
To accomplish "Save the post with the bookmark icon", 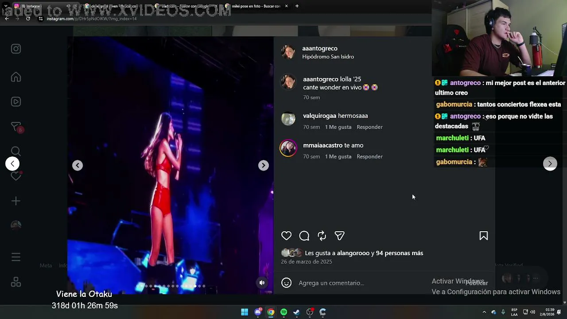I will [x=484, y=236].
